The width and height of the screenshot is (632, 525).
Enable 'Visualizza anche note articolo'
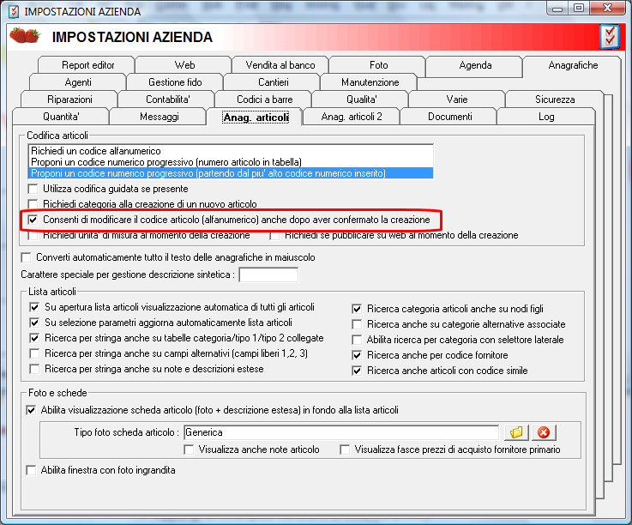[189, 450]
